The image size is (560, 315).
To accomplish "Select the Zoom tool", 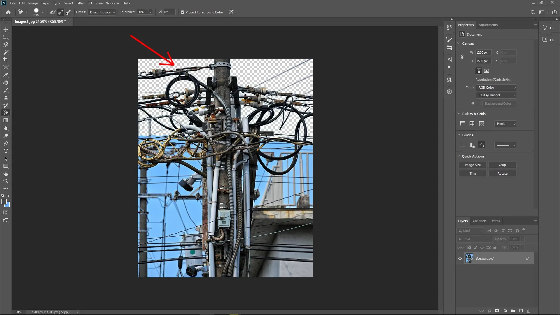I will (x=6, y=181).
